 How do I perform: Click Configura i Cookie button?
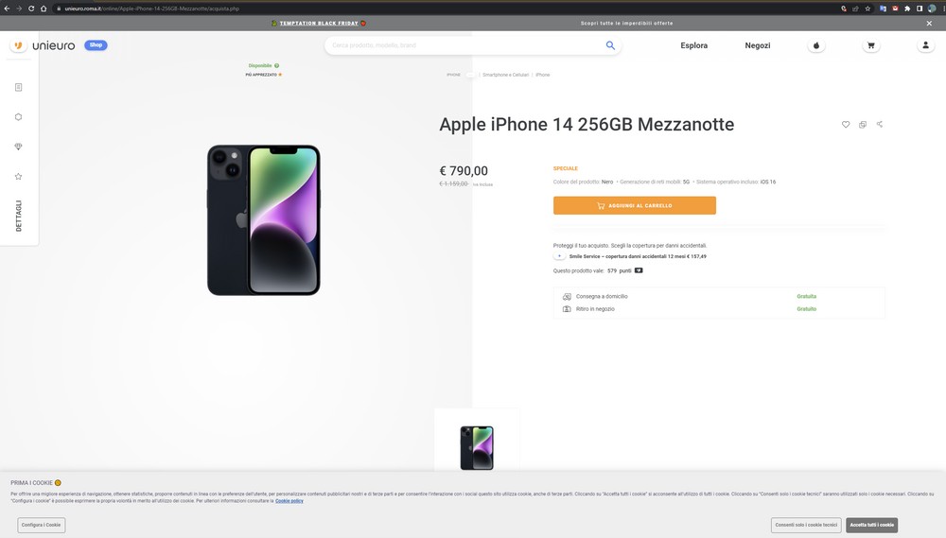pos(41,525)
